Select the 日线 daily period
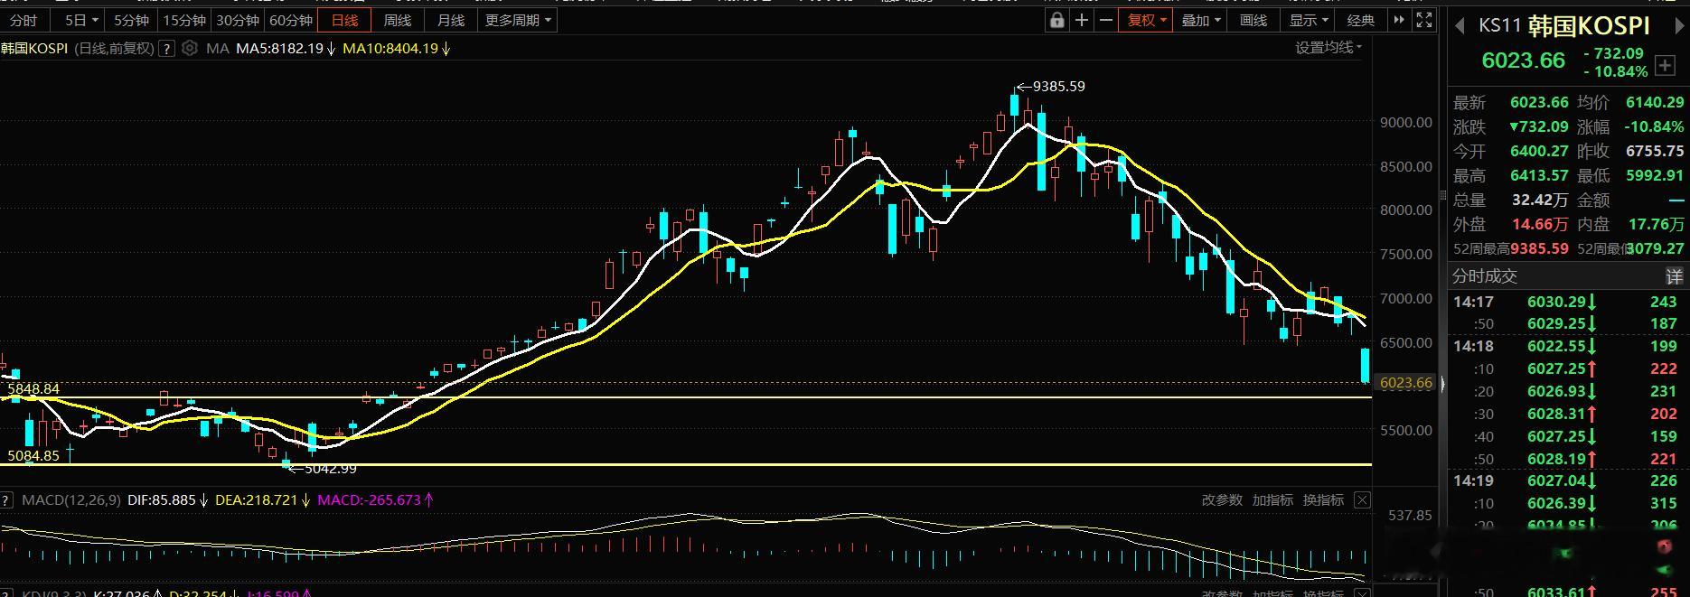The width and height of the screenshot is (1690, 597). click(x=344, y=20)
